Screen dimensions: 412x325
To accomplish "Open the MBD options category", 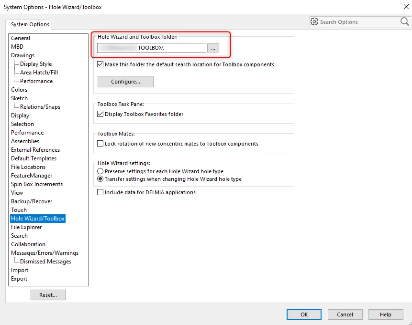I will 17,47.
